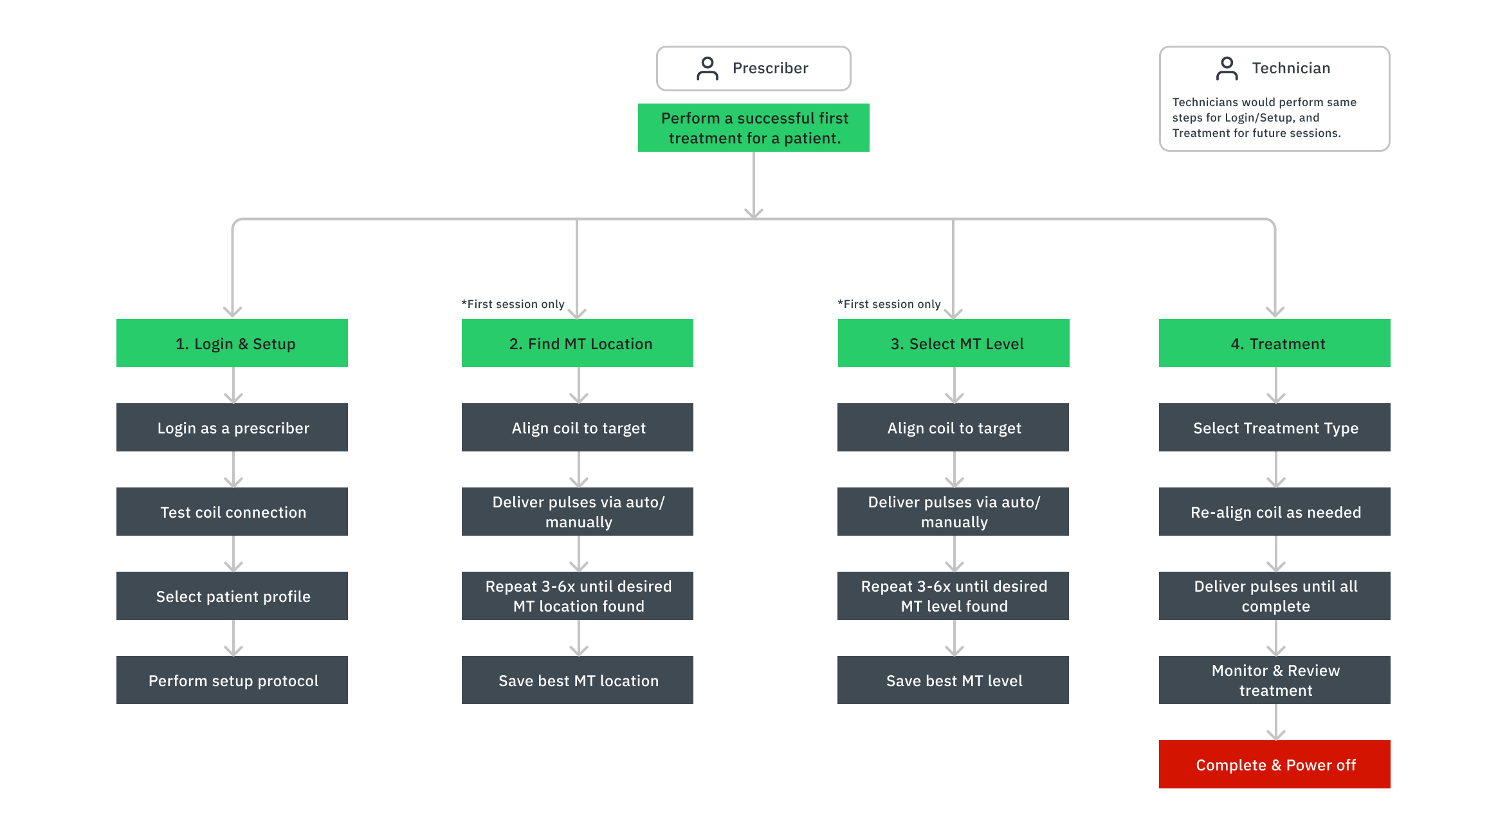Select the green first treatment goal box
1507x827 pixels.
(x=753, y=128)
